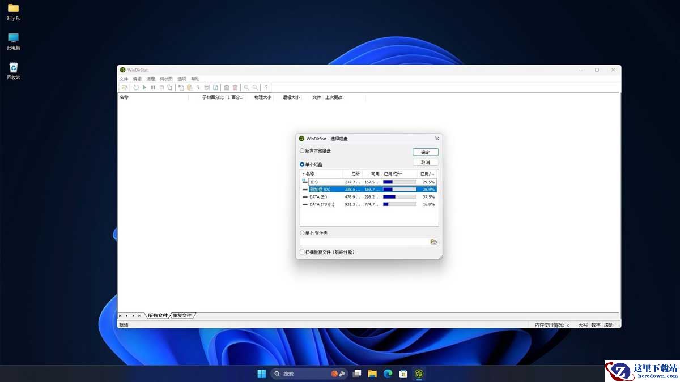The width and height of the screenshot is (680, 382).
Task: Click the WinDirStat taskbar icon
Action: click(419, 374)
